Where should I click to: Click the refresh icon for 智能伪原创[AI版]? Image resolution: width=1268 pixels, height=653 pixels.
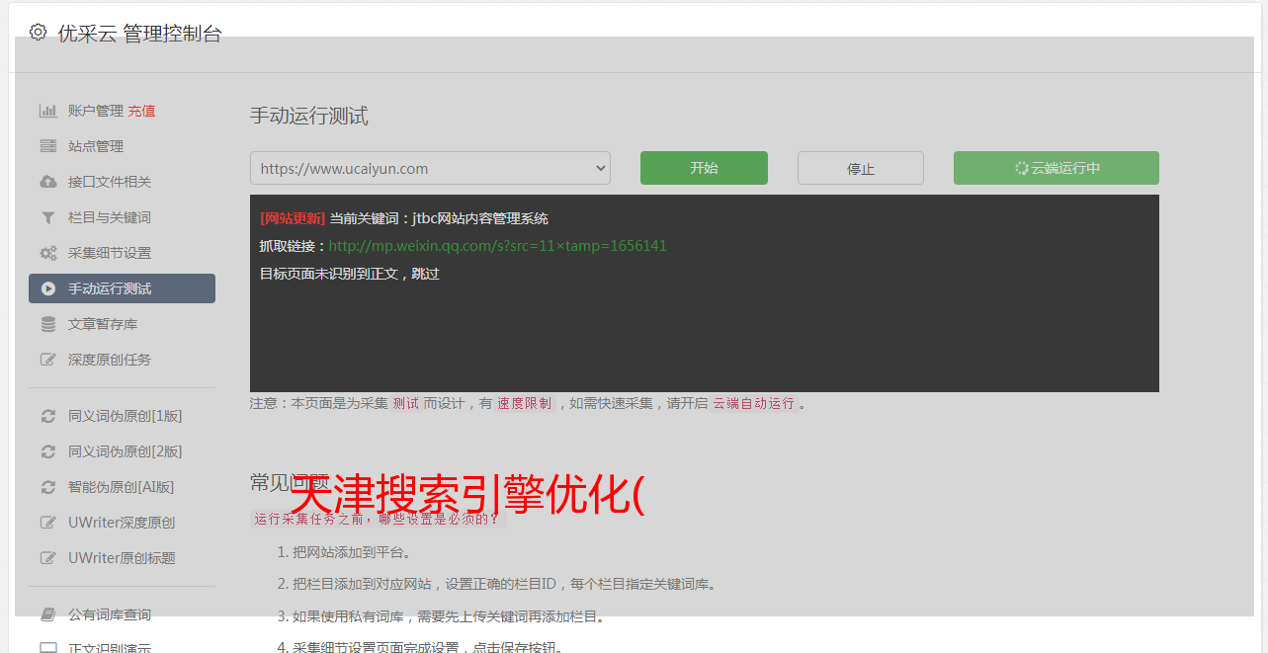click(x=47, y=487)
